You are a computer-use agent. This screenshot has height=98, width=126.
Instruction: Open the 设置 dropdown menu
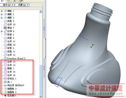[x=22, y=5]
